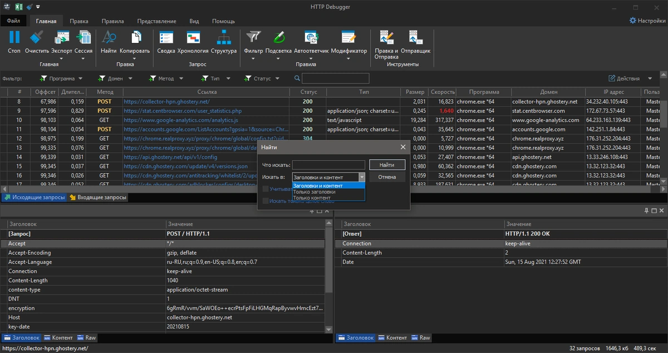Switch to the Помощь ribbon tab
Screen dimensions: 668x353
pos(223,21)
